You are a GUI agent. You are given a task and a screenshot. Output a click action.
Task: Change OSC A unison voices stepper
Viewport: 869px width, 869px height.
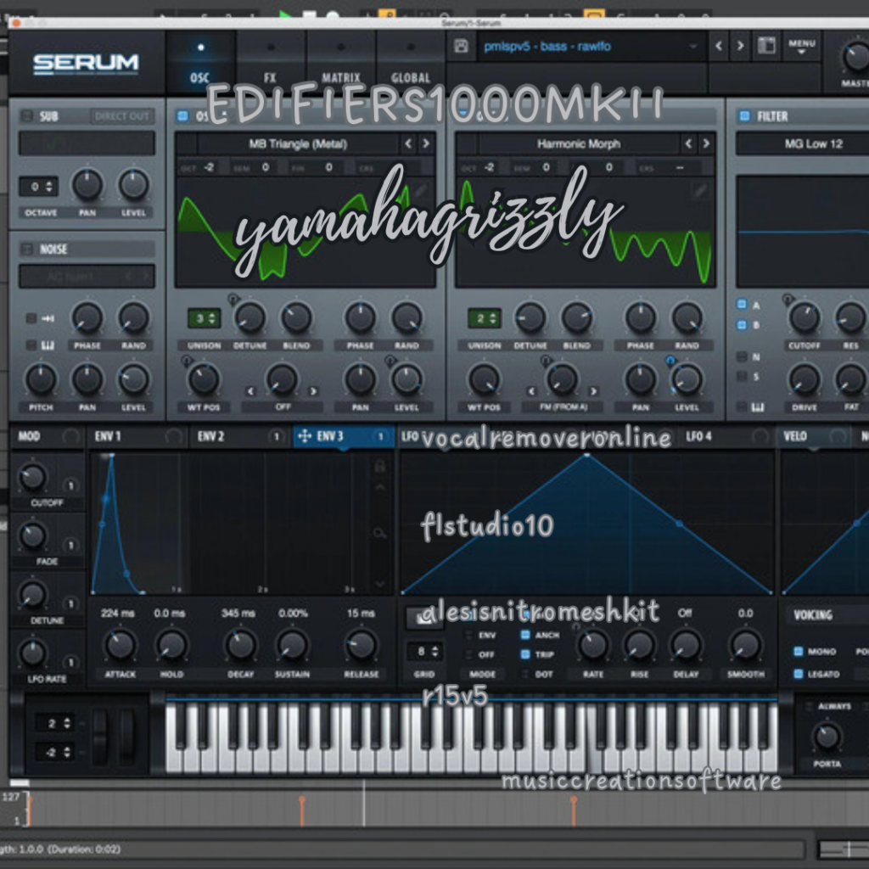[x=204, y=318]
